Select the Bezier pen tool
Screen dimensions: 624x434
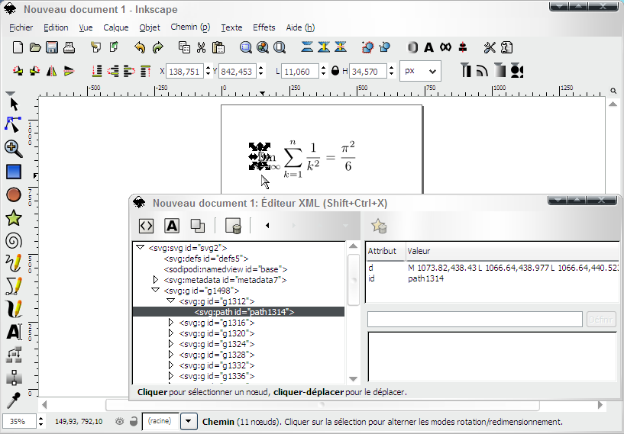tap(14, 286)
